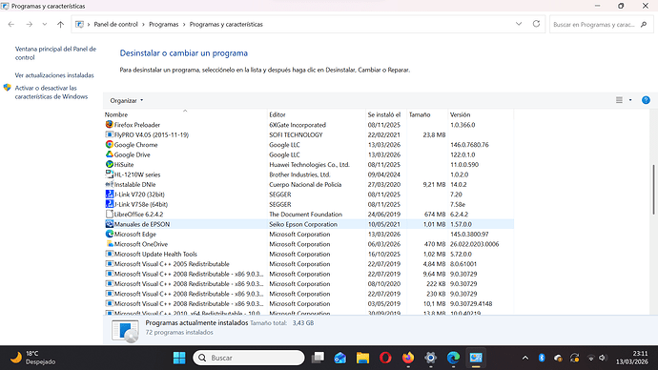Go up one level with up arrow
The height and width of the screenshot is (370, 658).
click(60, 25)
